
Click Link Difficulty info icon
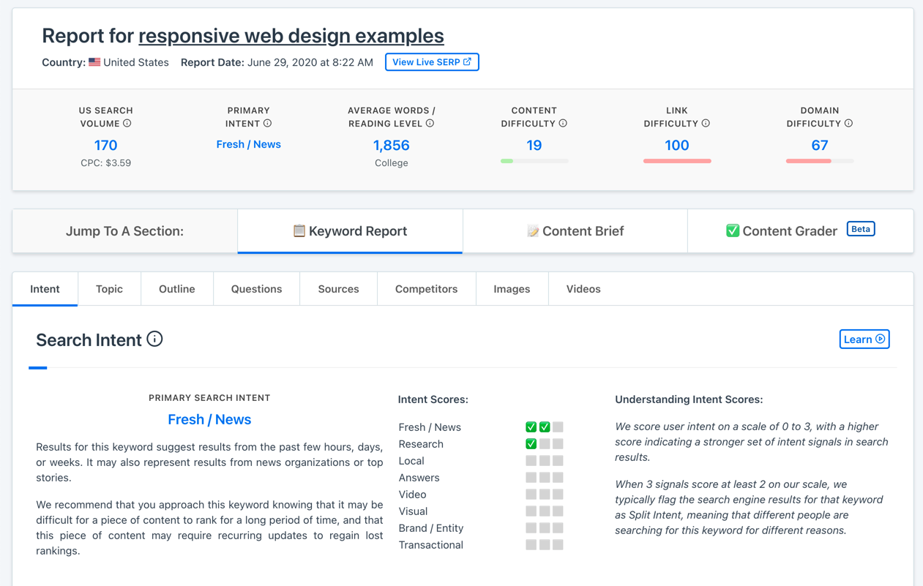[x=706, y=124]
